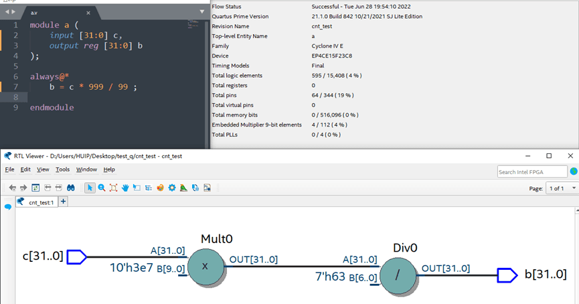579x304 pixels.
Task: Click the 10'h3e7 constant label
Action: pos(131,267)
